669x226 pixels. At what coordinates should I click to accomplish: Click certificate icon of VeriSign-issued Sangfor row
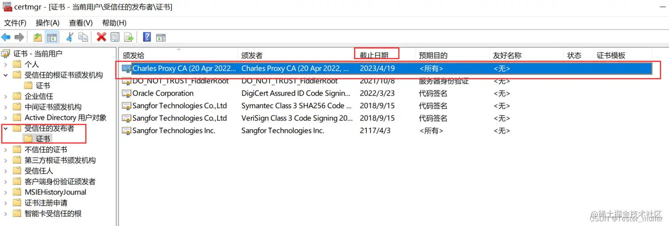127,118
